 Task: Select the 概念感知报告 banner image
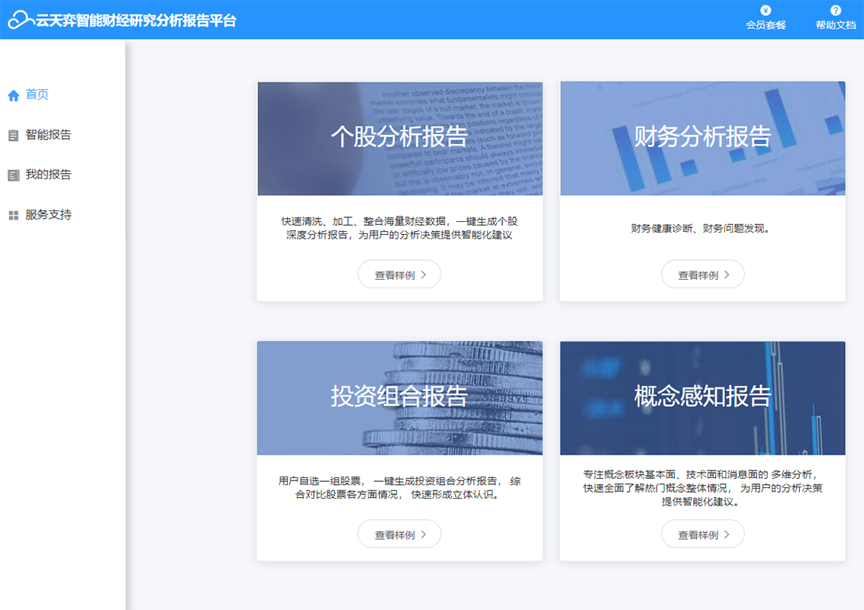pyautogui.click(x=702, y=397)
